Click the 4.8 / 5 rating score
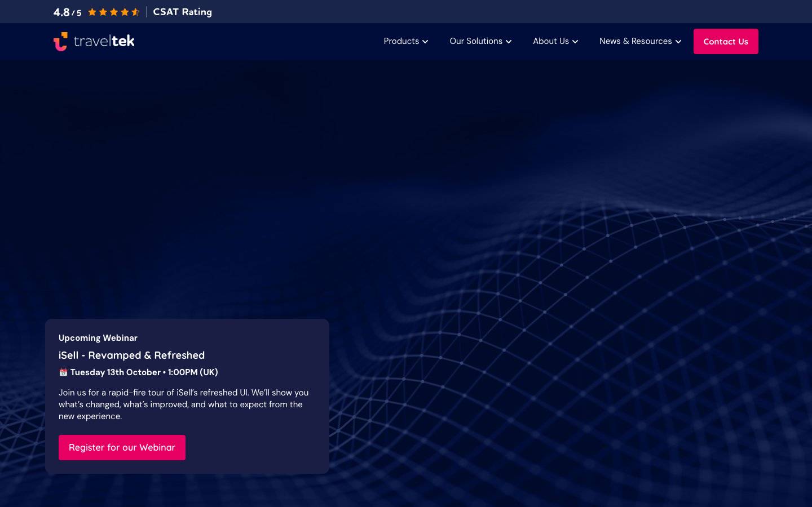812x507 pixels. coord(67,12)
